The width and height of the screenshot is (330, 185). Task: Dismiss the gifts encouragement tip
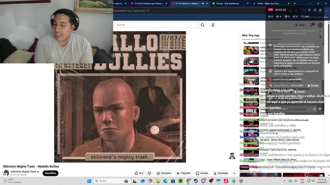(x=320, y=37)
